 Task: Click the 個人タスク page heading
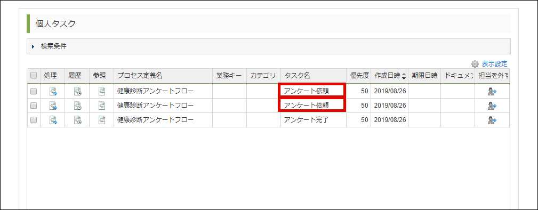55,23
